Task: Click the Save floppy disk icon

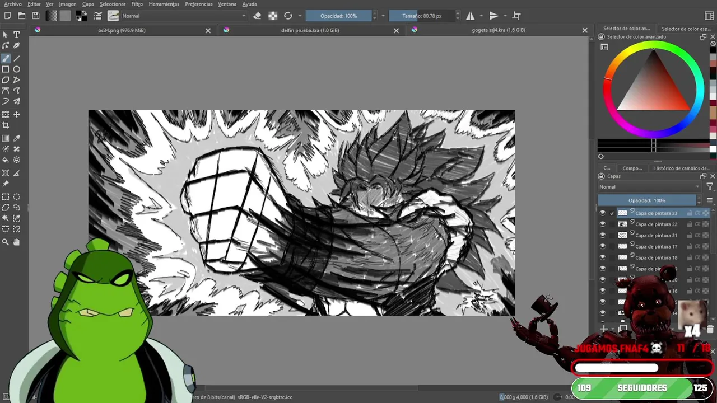Action: click(36, 16)
